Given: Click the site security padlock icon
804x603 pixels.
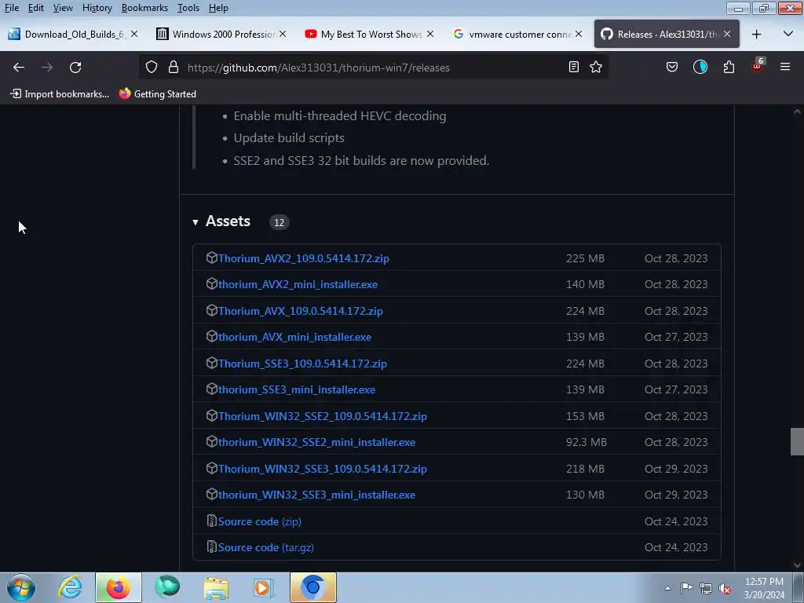Looking at the screenshot, I should (174, 68).
